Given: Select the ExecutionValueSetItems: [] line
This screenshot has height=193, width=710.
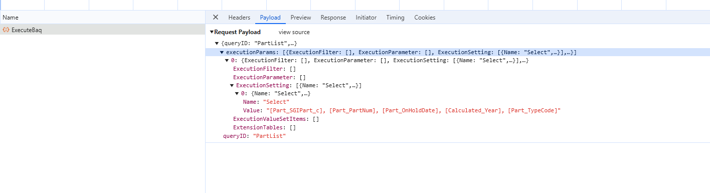Looking at the screenshot, I should 276,119.
